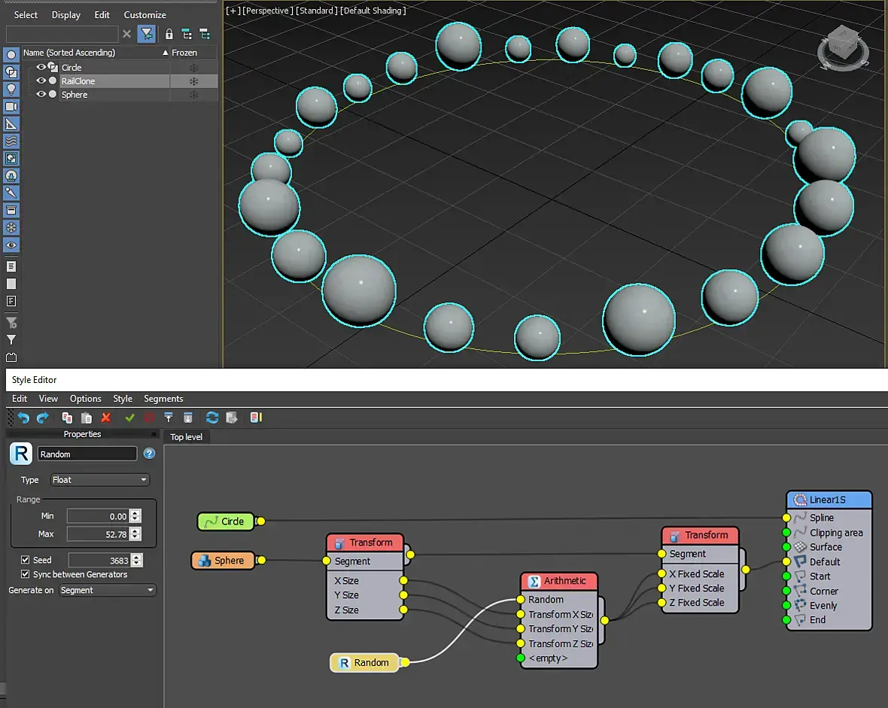
Task: Select the Top level tab
Action: pyautogui.click(x=186, y=437)
